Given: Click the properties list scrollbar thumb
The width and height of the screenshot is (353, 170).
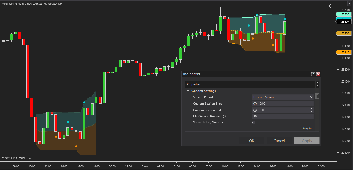Looking at the screenshot, I should pos(317,96).
